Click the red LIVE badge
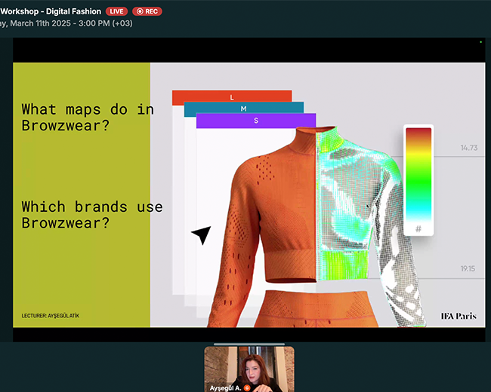This screenshot has height=392, width=491. [x=116, y=11]
